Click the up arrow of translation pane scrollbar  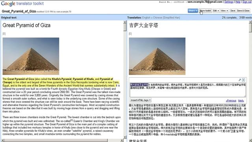click(250, 22)
